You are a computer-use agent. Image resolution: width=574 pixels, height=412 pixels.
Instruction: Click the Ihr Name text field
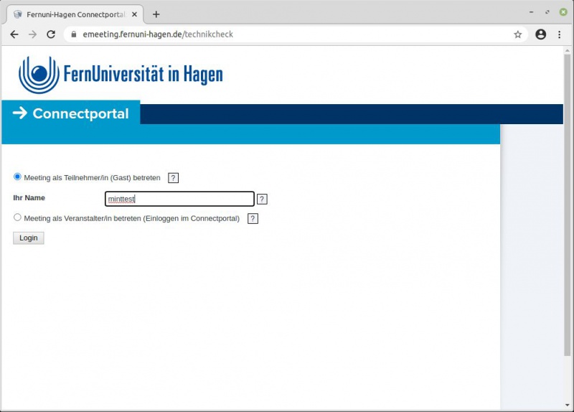tap(179, 199)
